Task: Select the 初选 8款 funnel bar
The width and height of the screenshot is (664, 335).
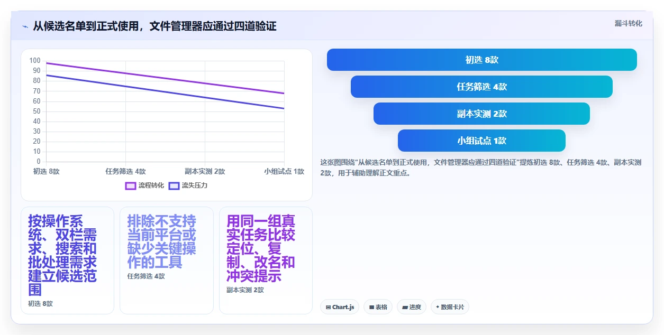Action: pyautogui.click(x=482, y=60)
